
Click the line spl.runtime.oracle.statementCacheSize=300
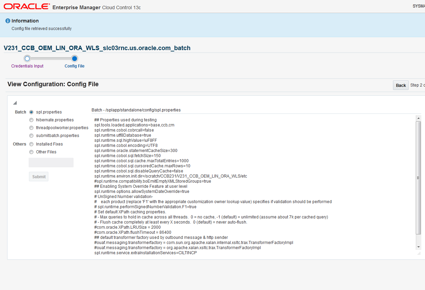pos(136,151)
